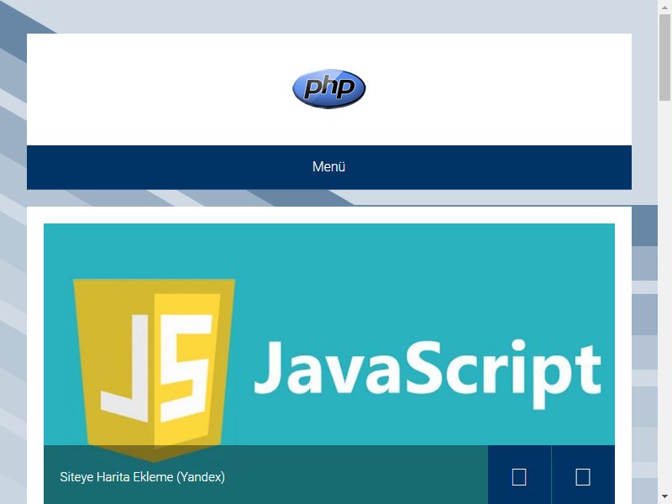This screenshot has height=504, width=672.
Task: Open the JavaScript slider image
Action: click(x=328, y=364)
